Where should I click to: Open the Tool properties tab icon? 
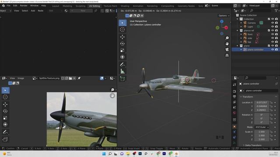234,85
